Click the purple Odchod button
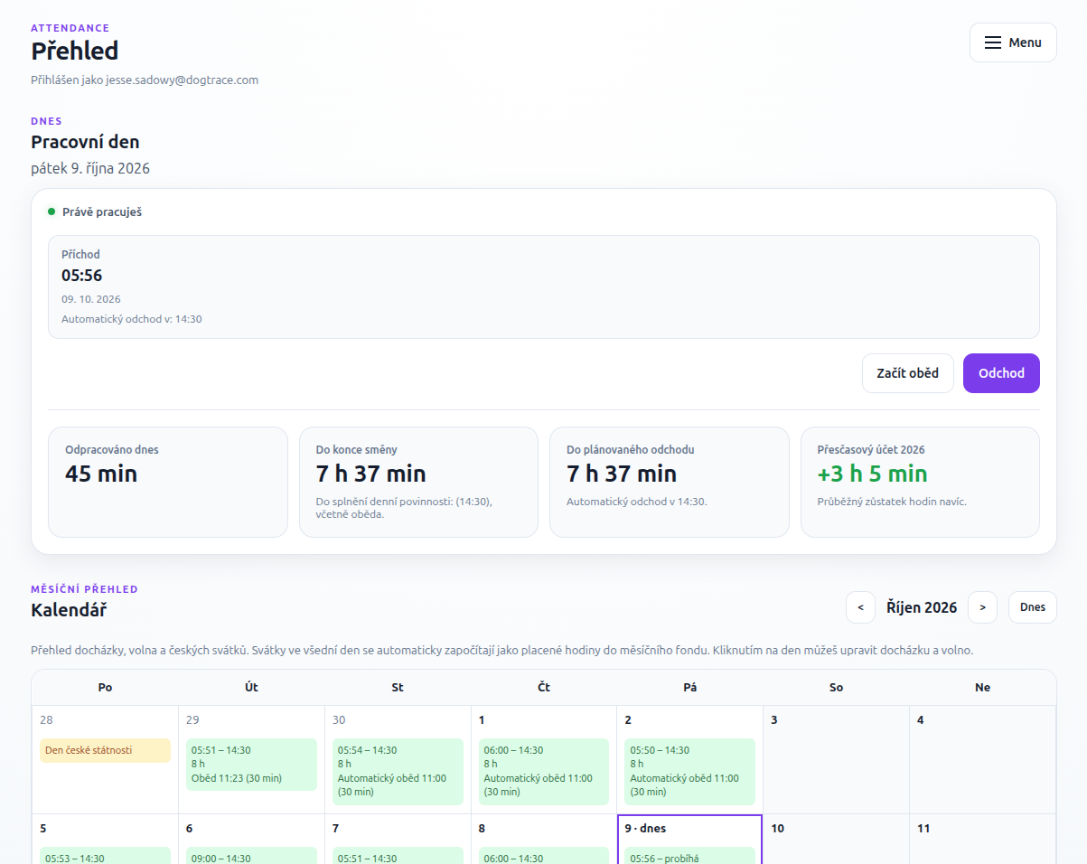 coord(1001,373)
